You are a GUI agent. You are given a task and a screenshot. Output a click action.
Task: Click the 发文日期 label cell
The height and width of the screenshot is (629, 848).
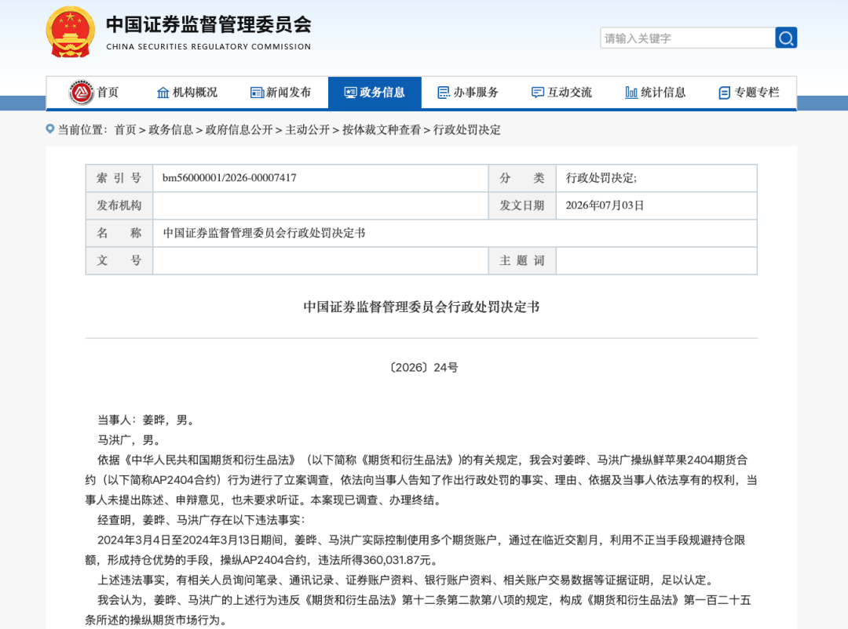point(522,205)
